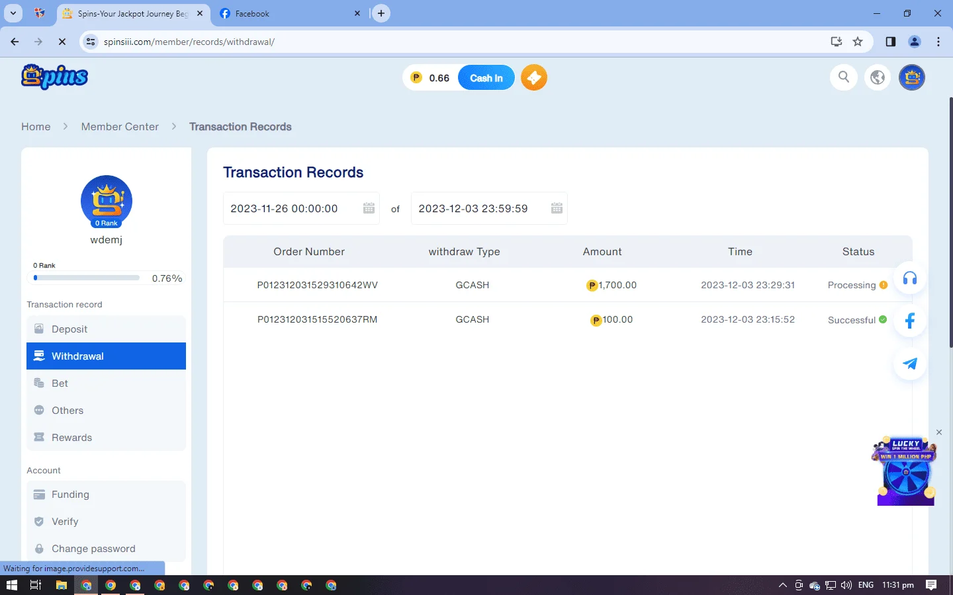
Task: Click the Successful status indicator
Action: pos(858,320)
